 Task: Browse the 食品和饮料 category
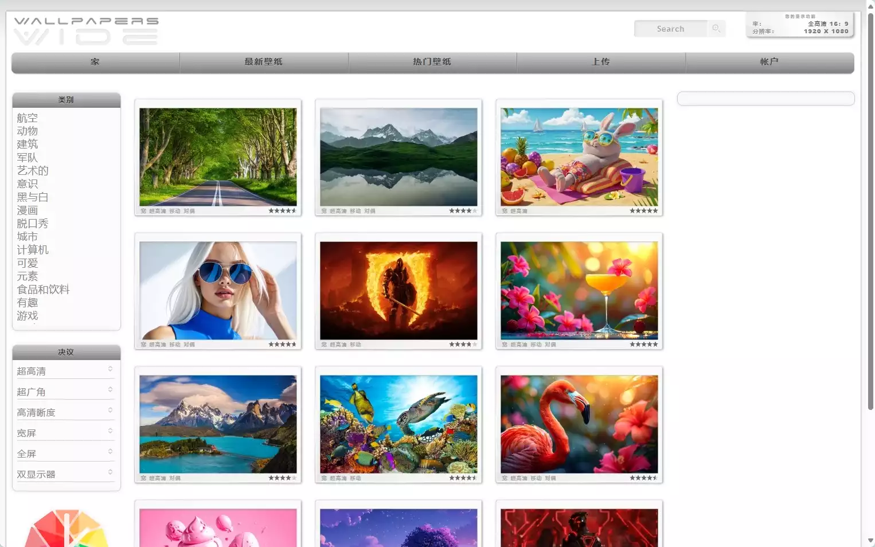43,290
